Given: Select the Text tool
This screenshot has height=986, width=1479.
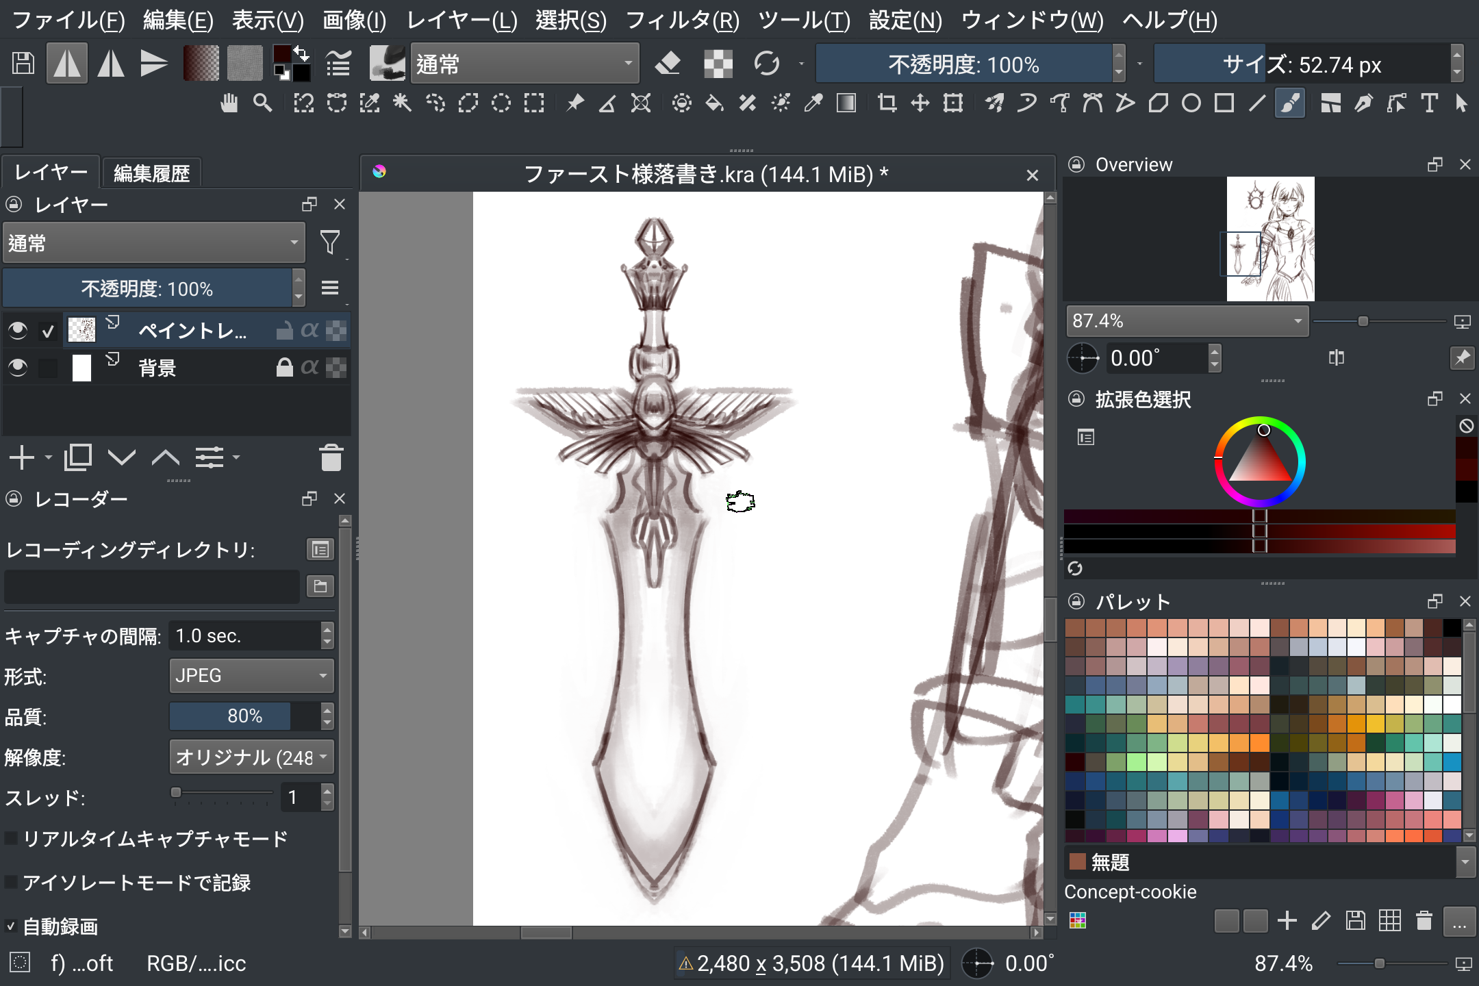Looking at the screenshot, I should [1429, 103].
